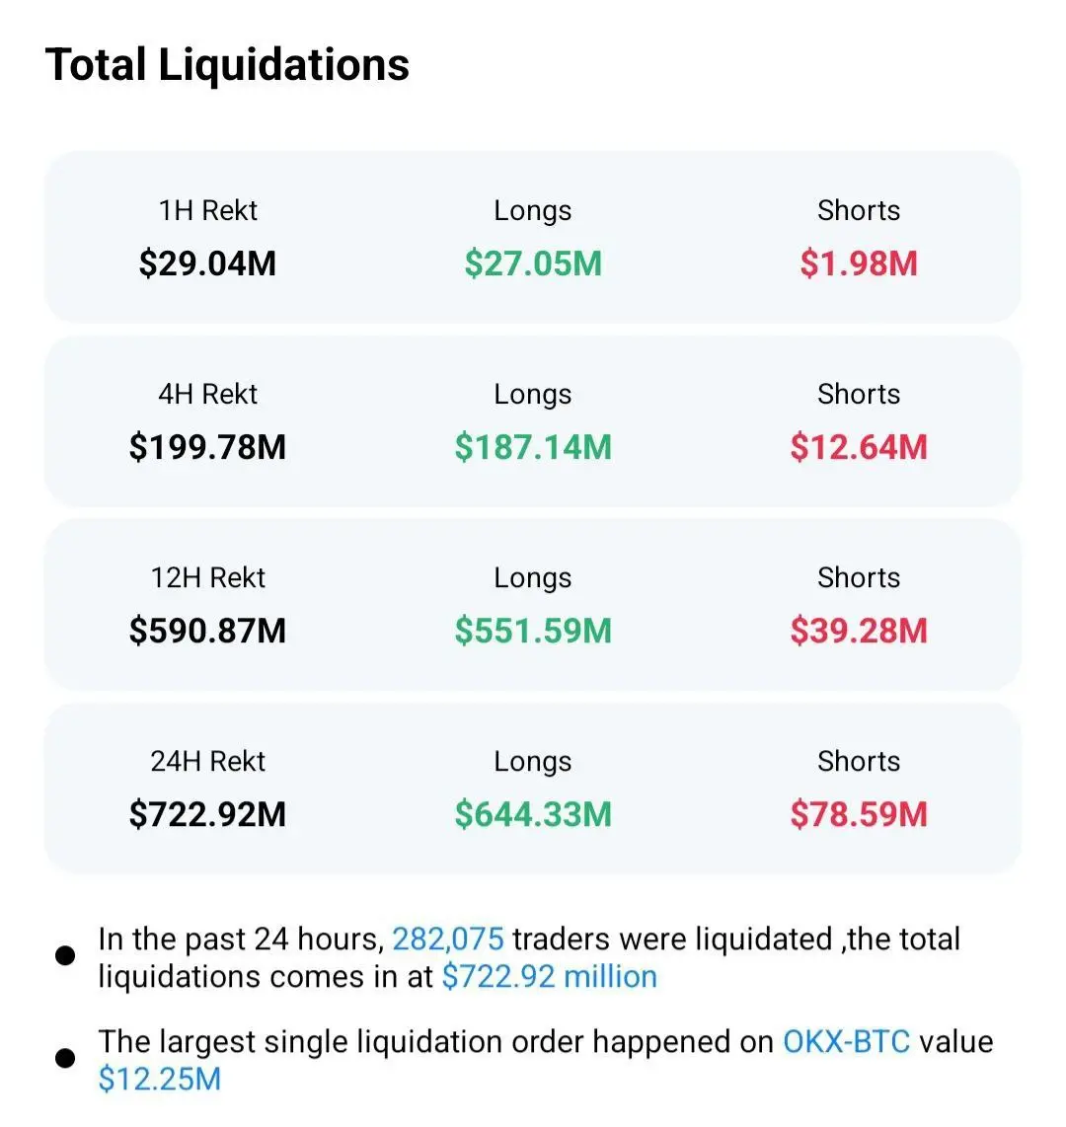Tap the 24H Rekt label
The height and width of the screenshot is (1127, 1066).
coord(207,761)
